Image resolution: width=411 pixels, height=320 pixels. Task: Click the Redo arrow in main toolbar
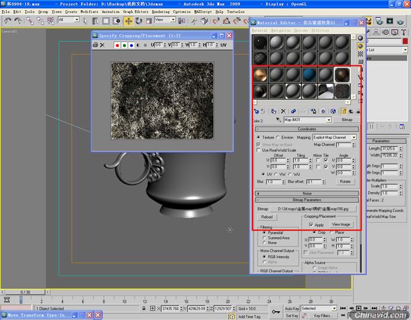[18, 21]
